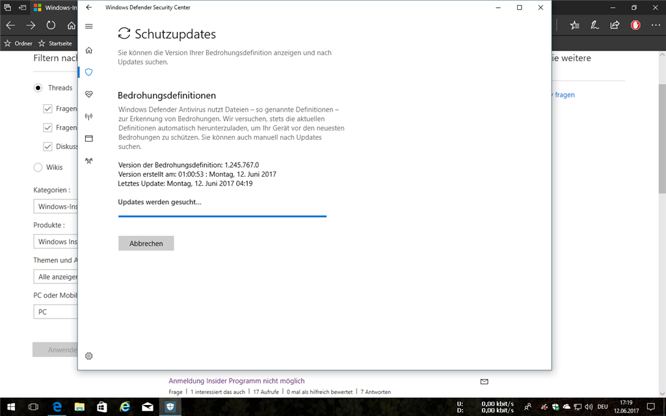Click the Windows Defender taskbar button

point(170,407)
